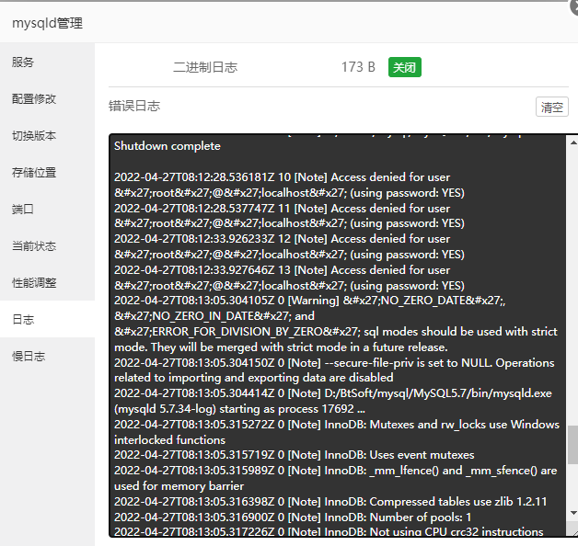This screenshot has height=546, width=578.
Task: Open the 端口 tab
Action: pyautogui.click(x=23, y=210)
